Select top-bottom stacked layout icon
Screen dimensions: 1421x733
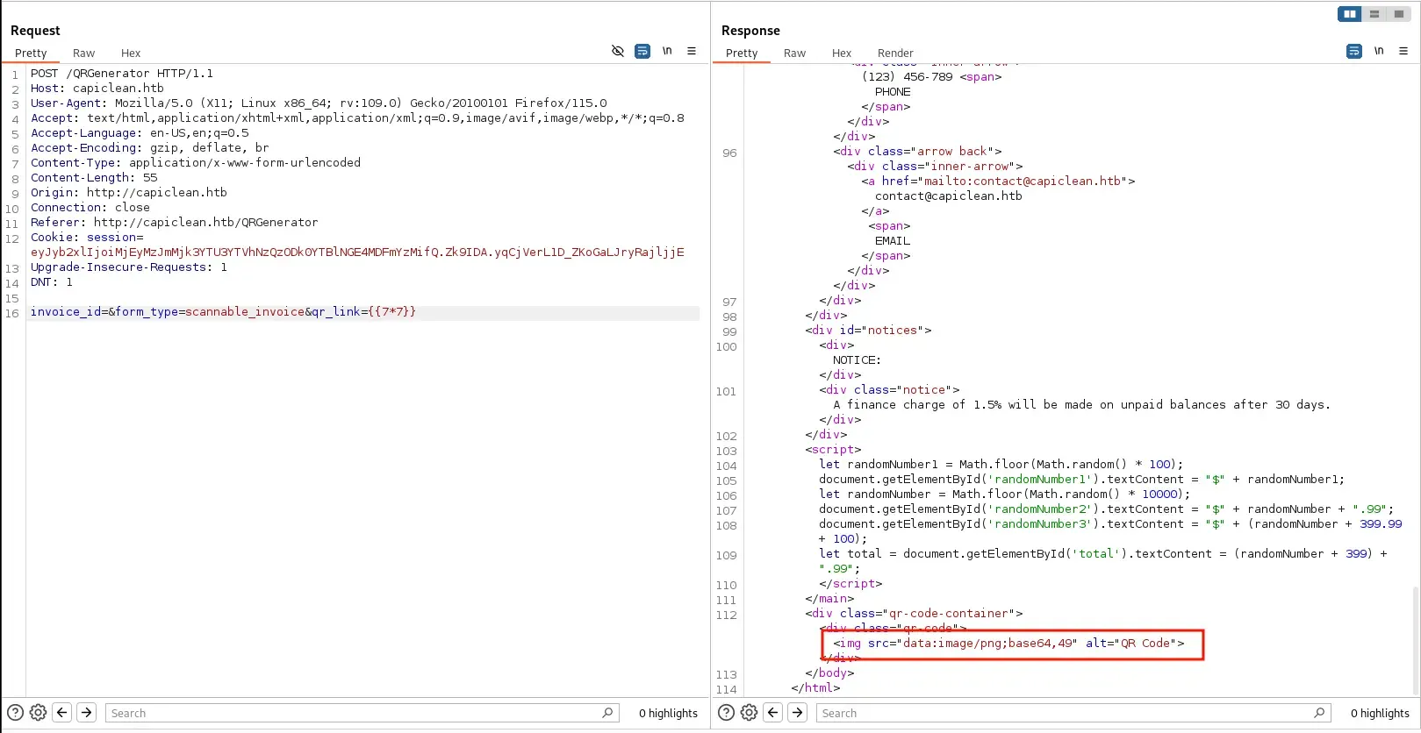[x=1374, y=14]
